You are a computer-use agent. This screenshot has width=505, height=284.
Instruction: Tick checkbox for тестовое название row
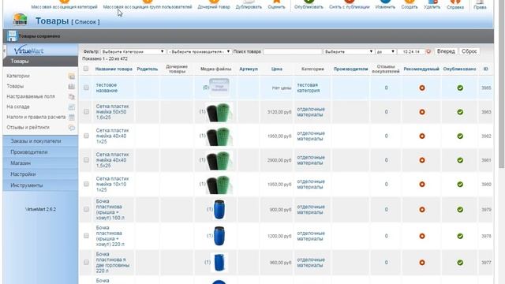coord(86,88)
